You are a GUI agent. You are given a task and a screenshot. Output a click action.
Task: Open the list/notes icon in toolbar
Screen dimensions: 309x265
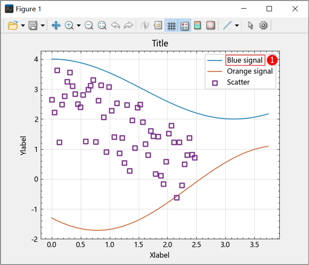(158, 25)
